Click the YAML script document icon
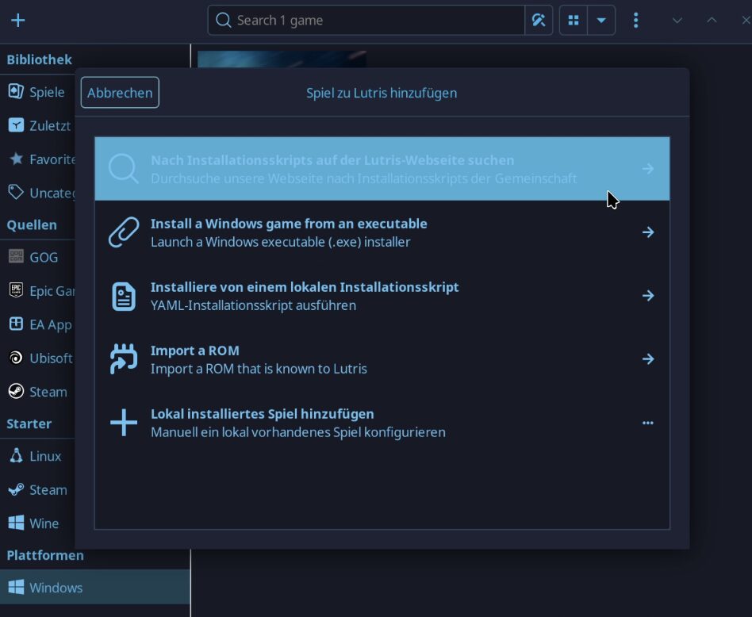752x617 pixels. [124, 296]
